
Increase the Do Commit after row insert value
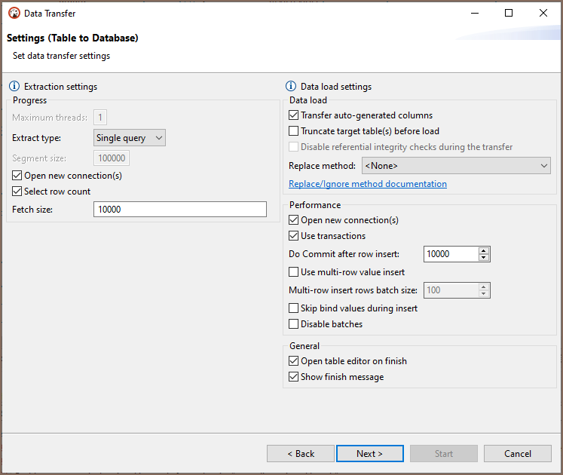(484, 250)
